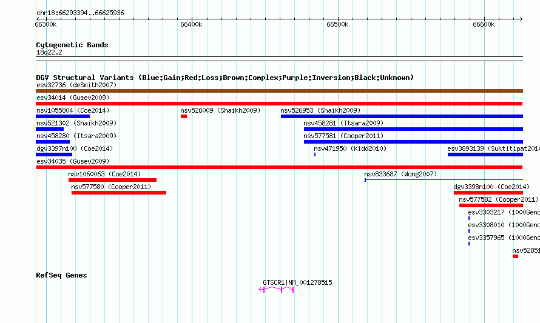Click the thin nsv833687 (Wong2007) line
Image resolution: width=540 pixels, height=323 pixels.
[x=444, y=180]
